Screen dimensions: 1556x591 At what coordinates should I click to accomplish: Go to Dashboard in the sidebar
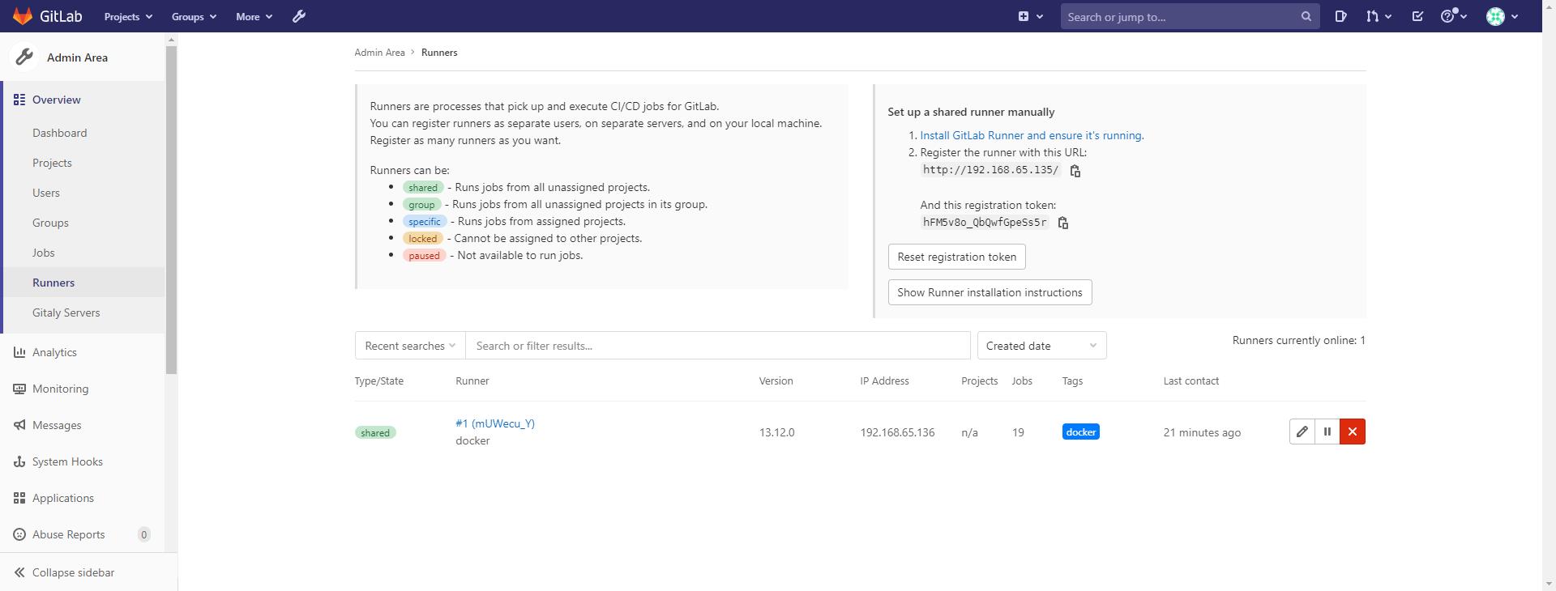(x=59, y=133)
